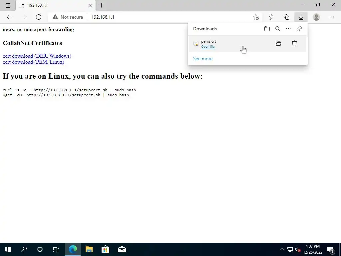Open a new tab
Image resolution: width=341 pixels, height=256 pixels.
point(101,5)
